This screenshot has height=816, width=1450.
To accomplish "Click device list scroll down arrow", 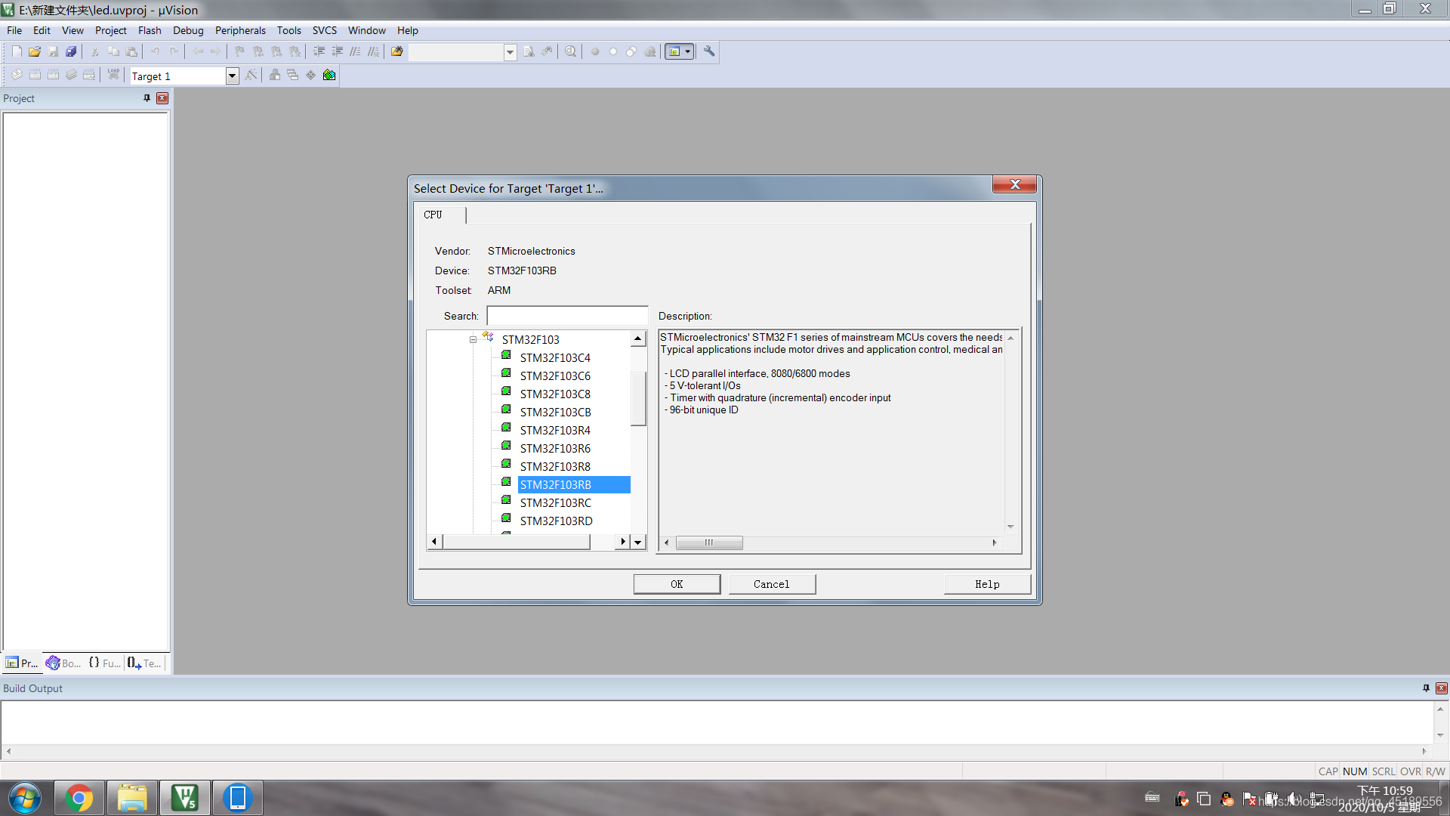I will click(x=638, y=542).
